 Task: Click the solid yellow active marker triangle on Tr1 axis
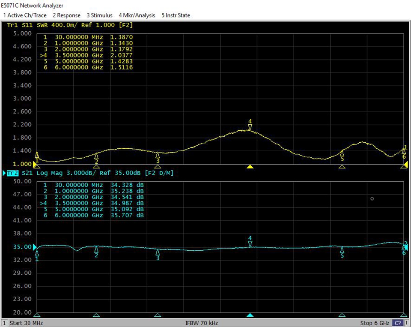(250, 167)
